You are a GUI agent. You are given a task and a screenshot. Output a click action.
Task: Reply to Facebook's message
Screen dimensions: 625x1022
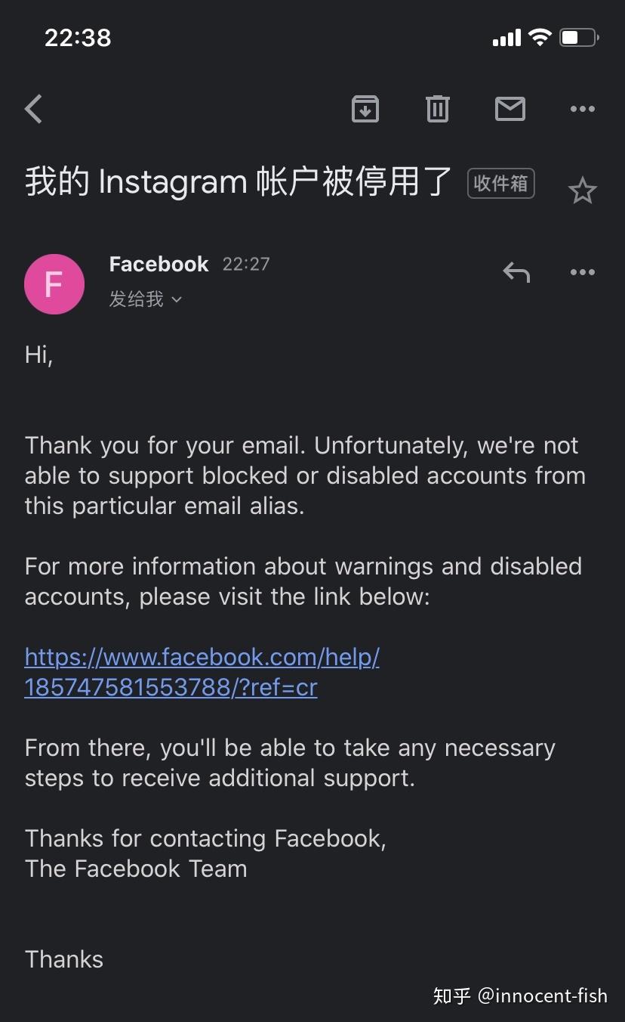coord(516,272)
